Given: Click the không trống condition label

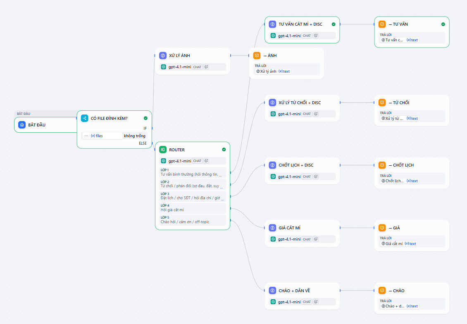Looking at the screenshot, I should [134, 136].
